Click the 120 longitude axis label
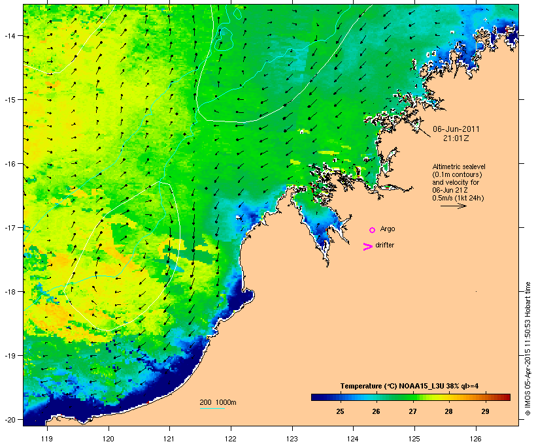Image resolution: width=536 pixels, height=444 pixels. coord(109,439)
